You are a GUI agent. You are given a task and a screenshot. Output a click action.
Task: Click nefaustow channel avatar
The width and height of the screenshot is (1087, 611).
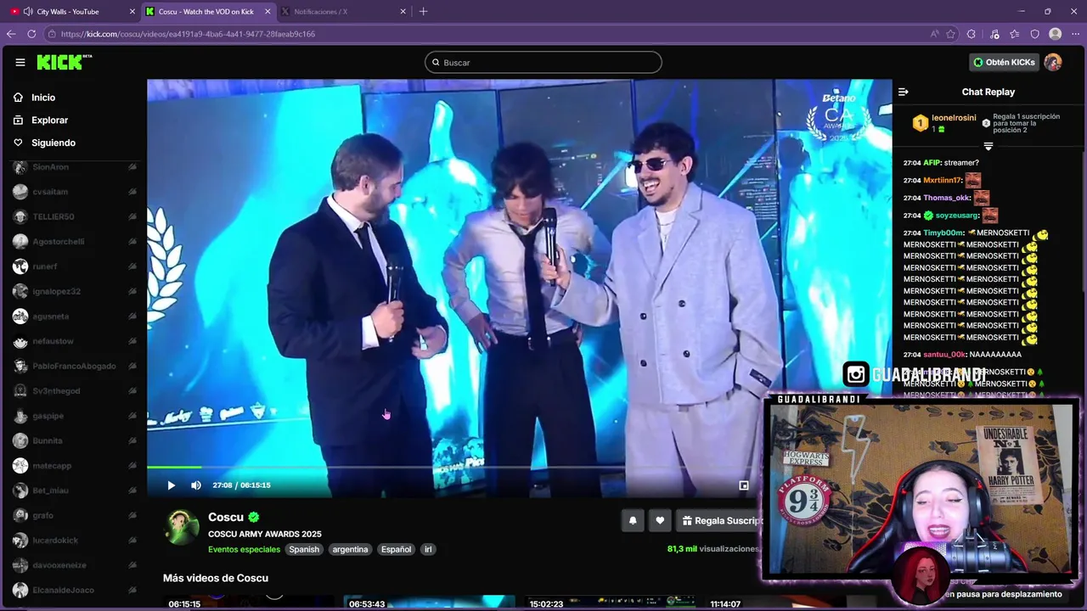click(20, 341)
